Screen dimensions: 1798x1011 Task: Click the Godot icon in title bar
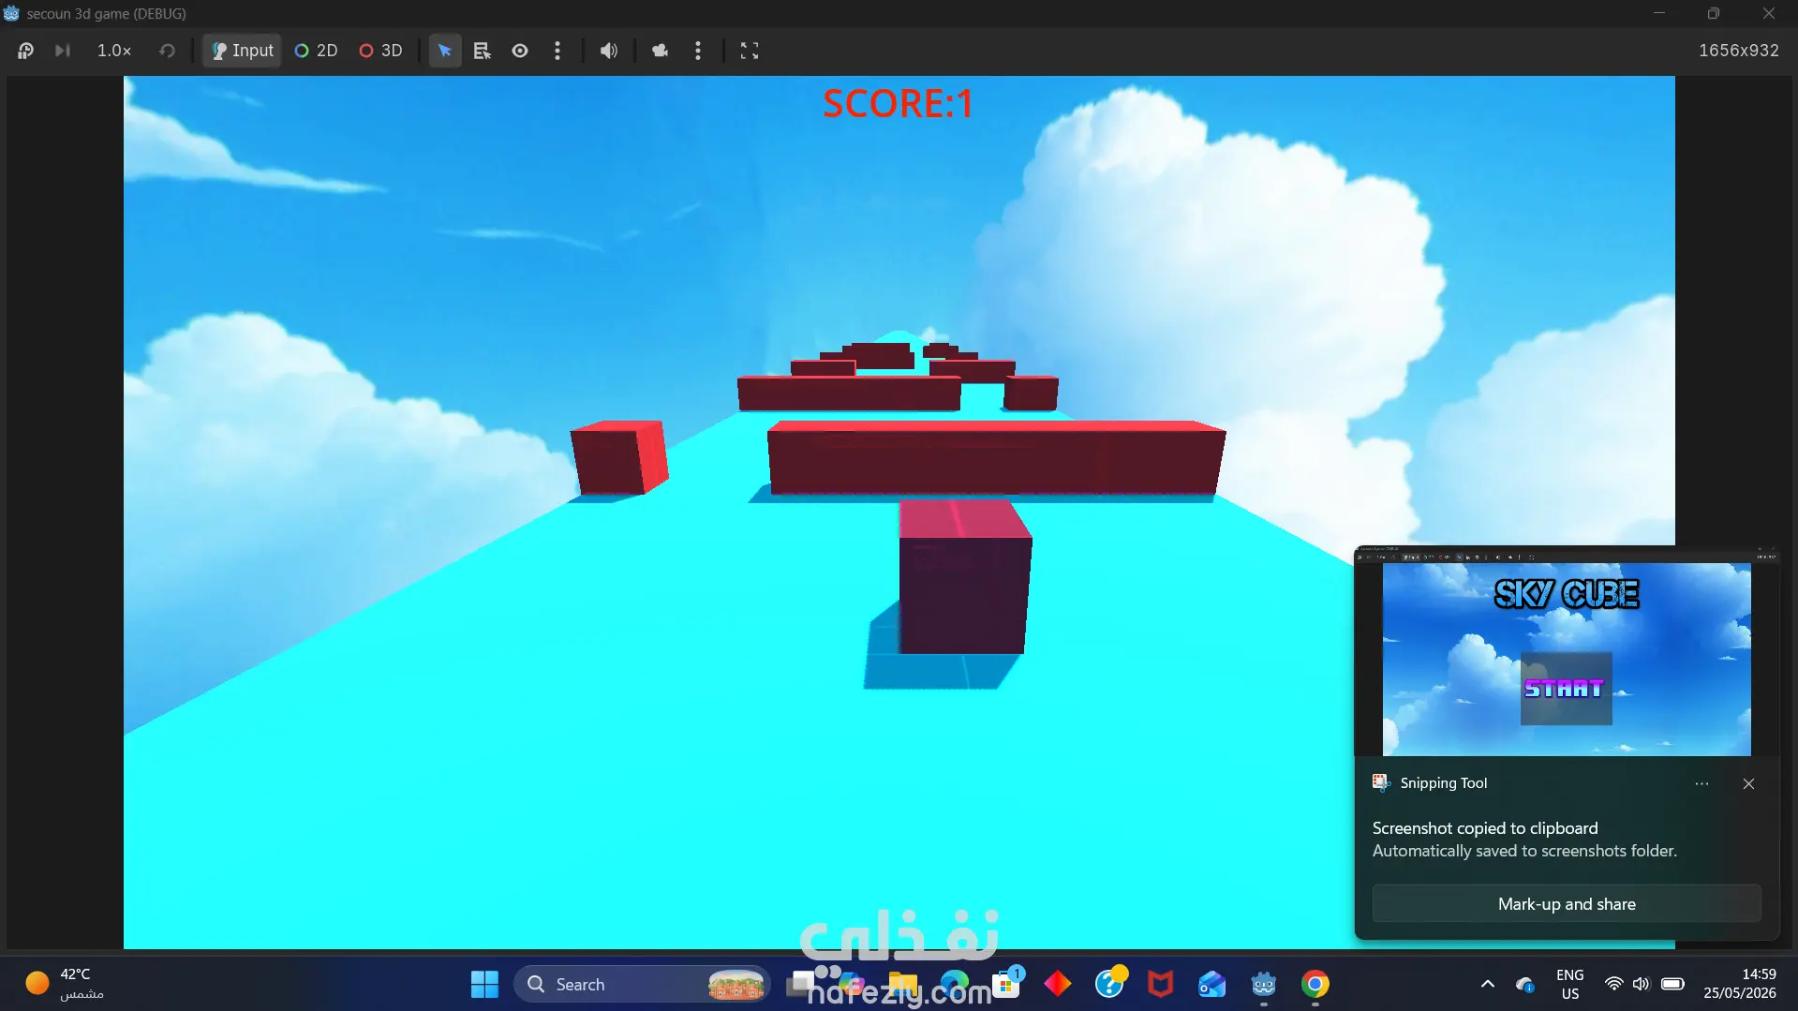11,13
